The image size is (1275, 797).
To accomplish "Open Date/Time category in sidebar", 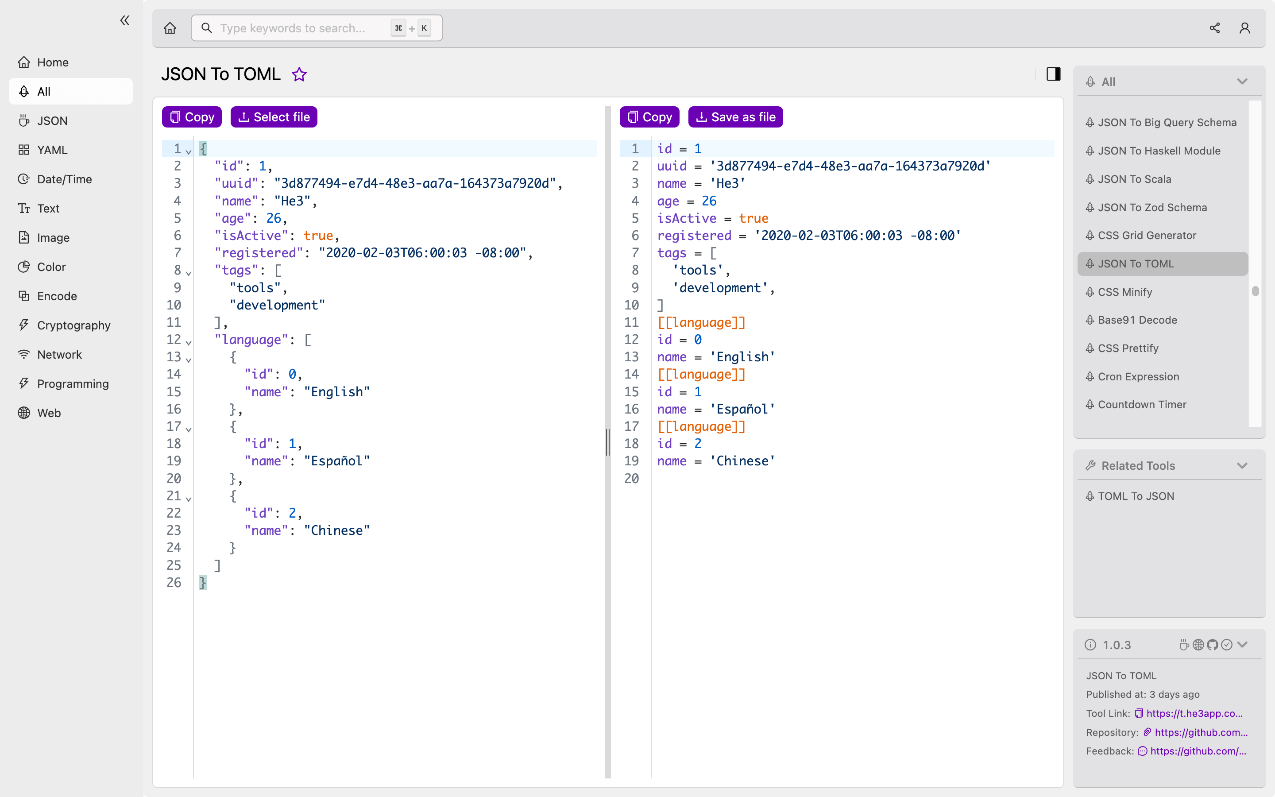I will (x=70, y=179).
